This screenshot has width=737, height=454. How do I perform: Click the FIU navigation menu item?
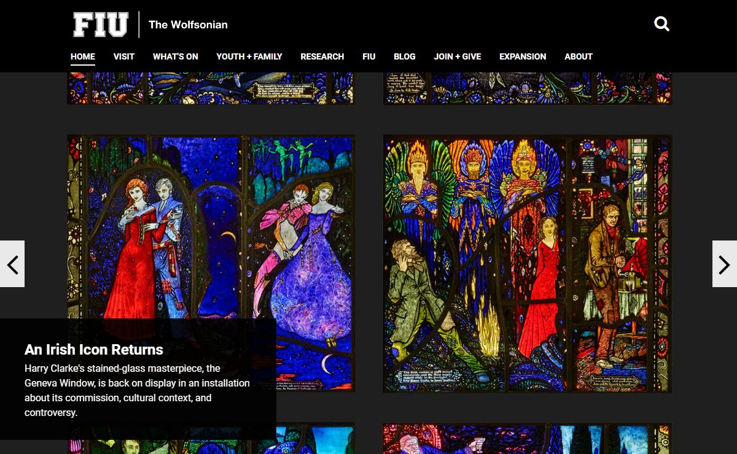[x=369, y=56]
